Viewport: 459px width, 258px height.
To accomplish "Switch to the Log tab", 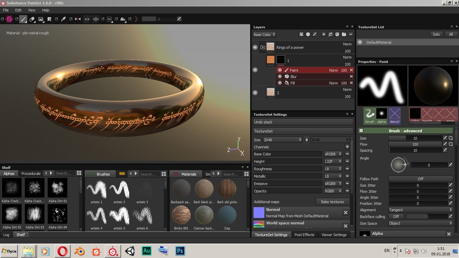I will click(6, 235).
